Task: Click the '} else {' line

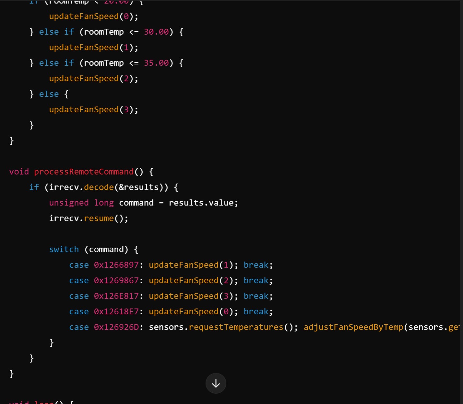Action: pos(49,94)
